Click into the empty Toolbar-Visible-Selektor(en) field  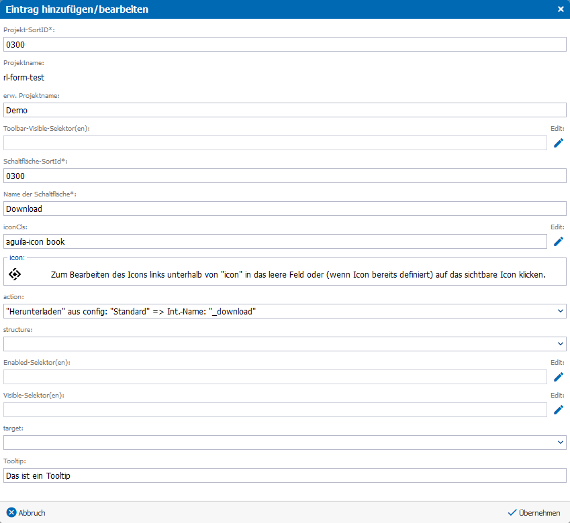275,143
